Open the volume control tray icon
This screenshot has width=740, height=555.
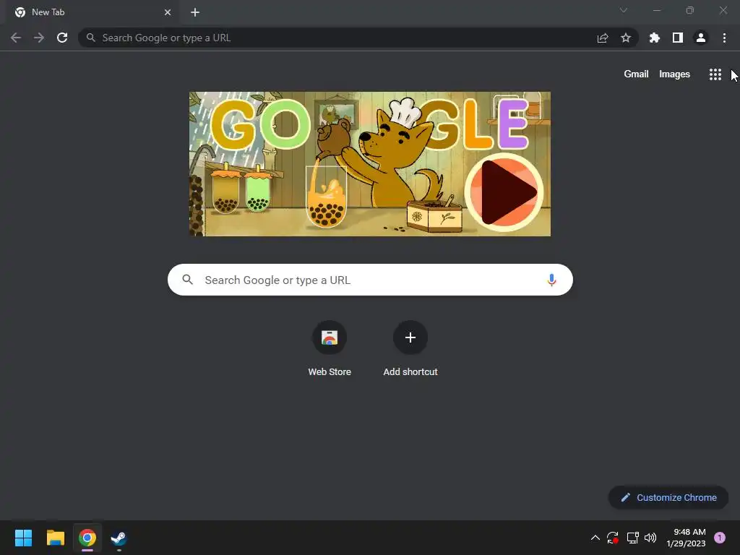point(650,538)
